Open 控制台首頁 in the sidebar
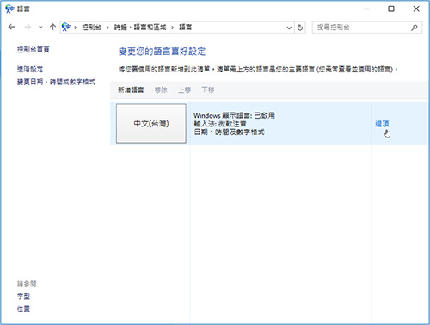Image resolution: width=430 pixels, height=325 pixels. [34, 50]
